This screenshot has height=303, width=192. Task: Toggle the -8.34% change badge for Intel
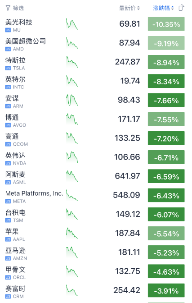[166, 81]
